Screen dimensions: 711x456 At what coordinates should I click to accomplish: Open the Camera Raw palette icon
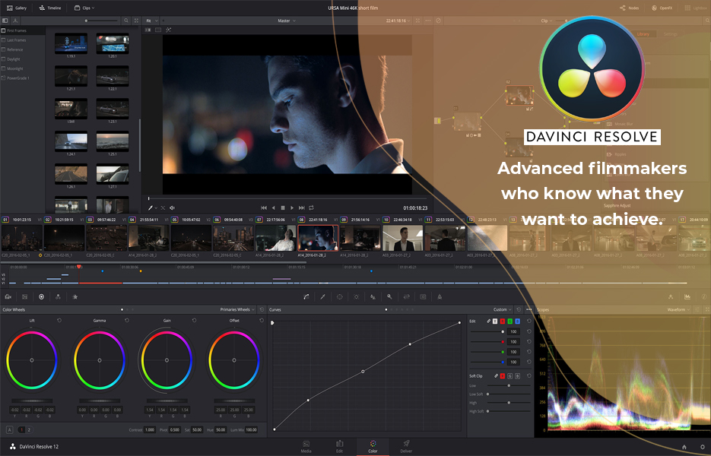point(8,297)
